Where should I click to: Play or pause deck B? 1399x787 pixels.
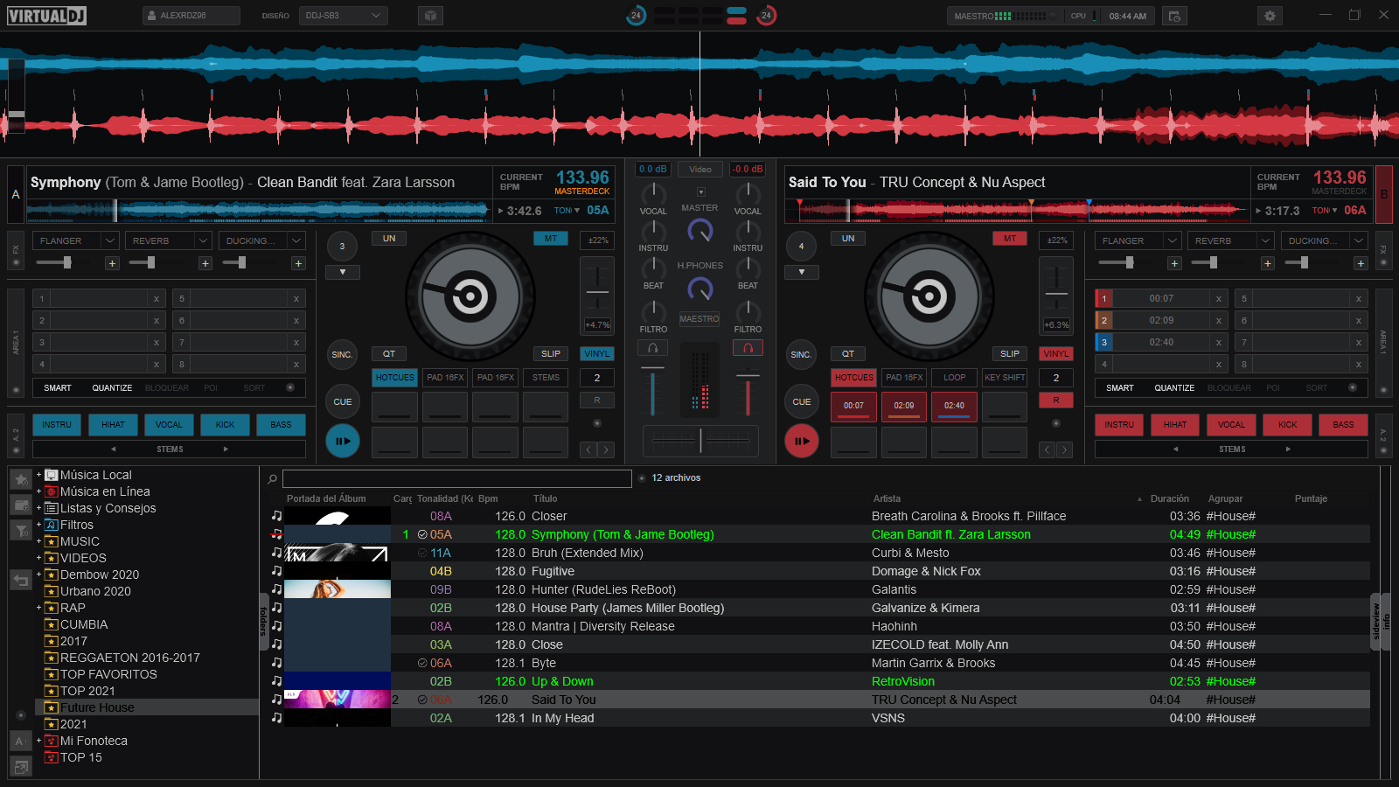(802, 441)
